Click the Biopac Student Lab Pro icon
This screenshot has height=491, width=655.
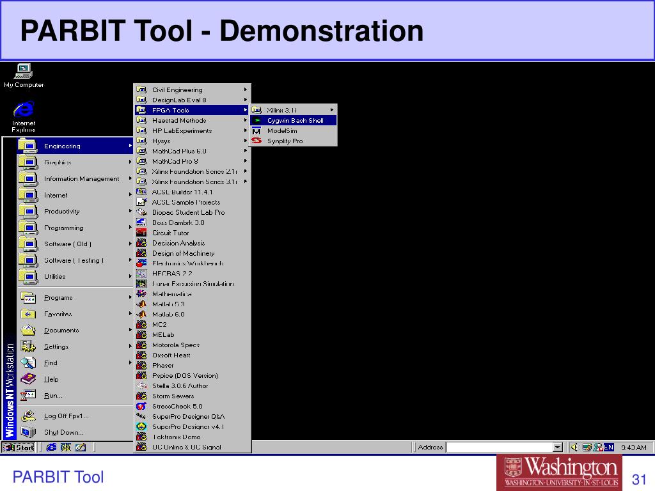(141, 212)
